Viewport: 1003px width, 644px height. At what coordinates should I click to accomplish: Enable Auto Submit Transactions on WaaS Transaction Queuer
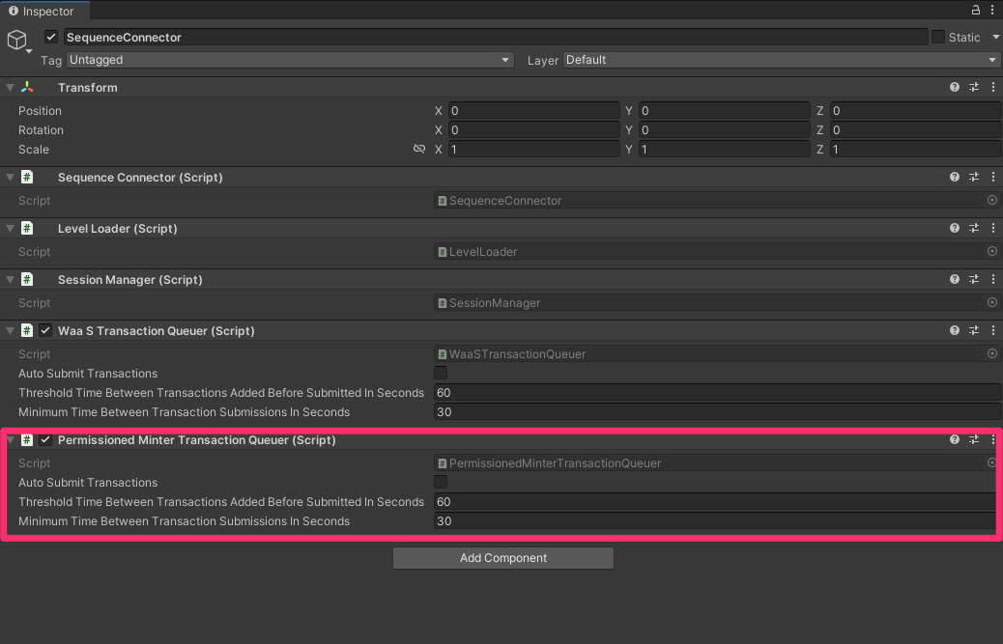[x=442, y=373]
